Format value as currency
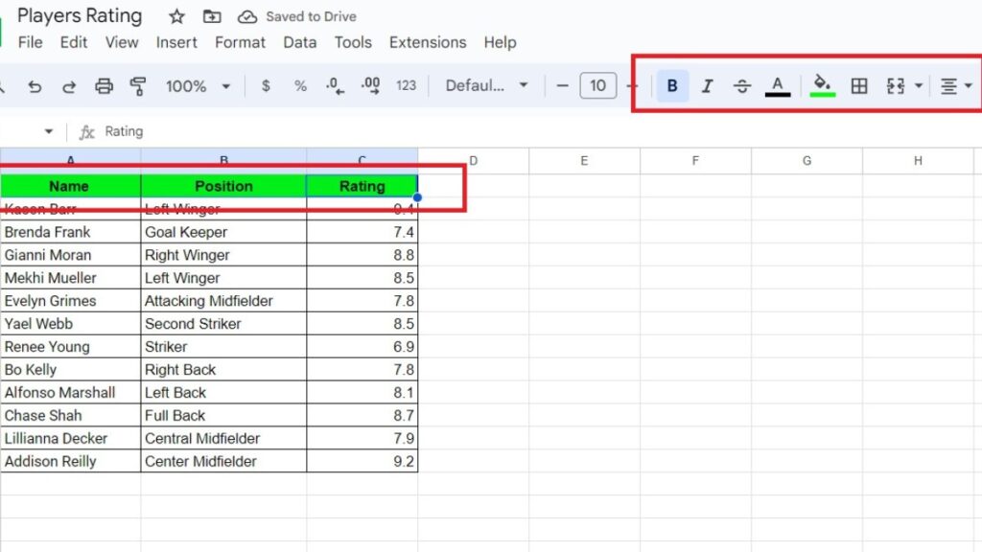 click(x=266, y=85)
